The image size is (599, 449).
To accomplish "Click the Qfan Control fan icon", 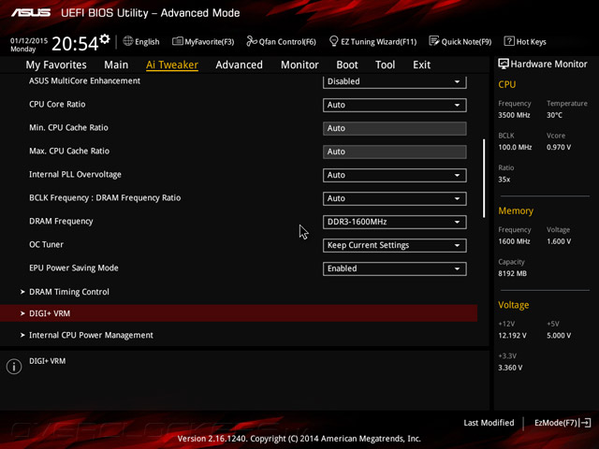I will click(x=252, y=41).
